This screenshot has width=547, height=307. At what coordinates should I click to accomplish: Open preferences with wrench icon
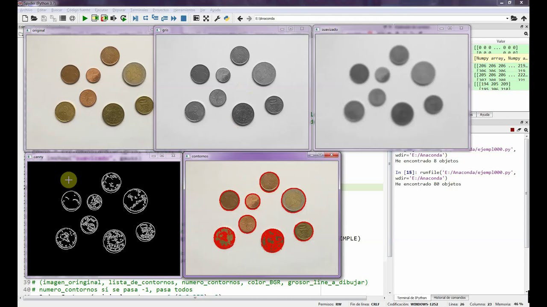click(x=217, y=18)
